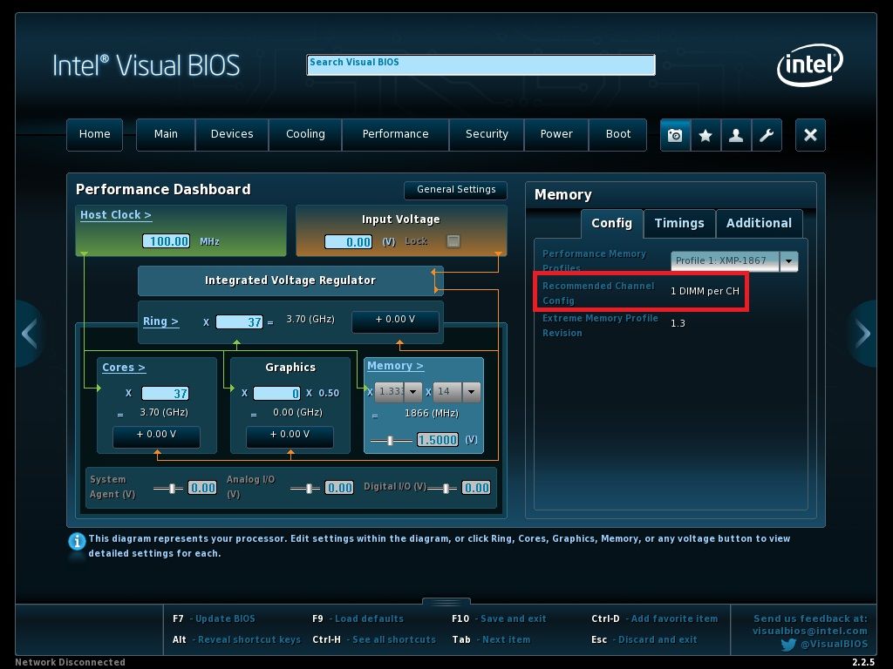
Task: Click the blue information icon
Action: pos(77,541)
